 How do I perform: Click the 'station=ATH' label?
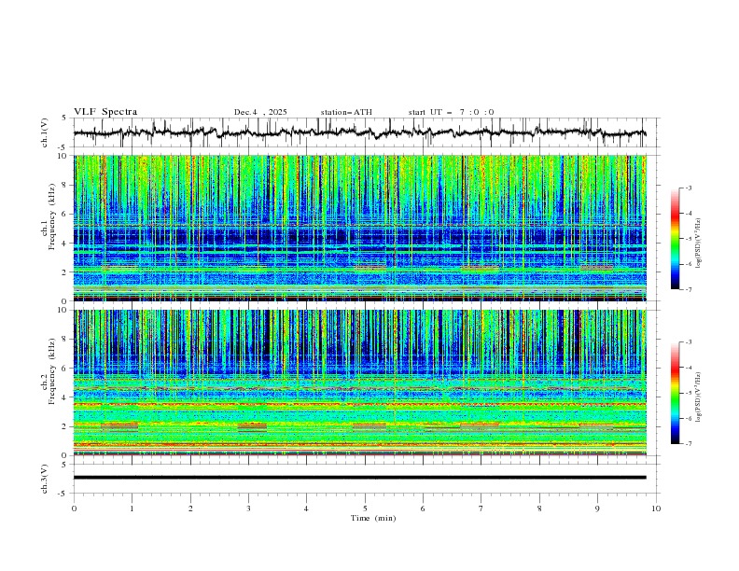346,112
